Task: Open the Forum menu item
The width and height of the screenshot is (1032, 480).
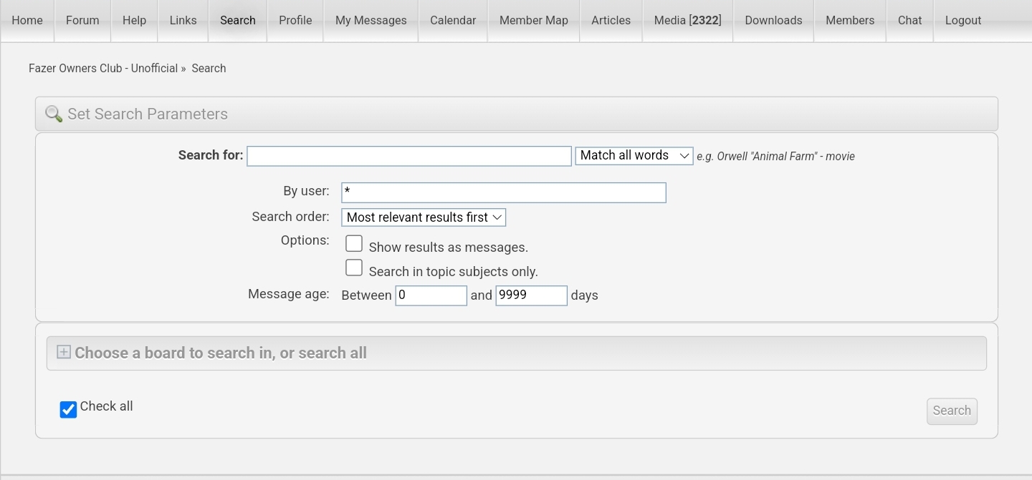Action: click(82, 21)
